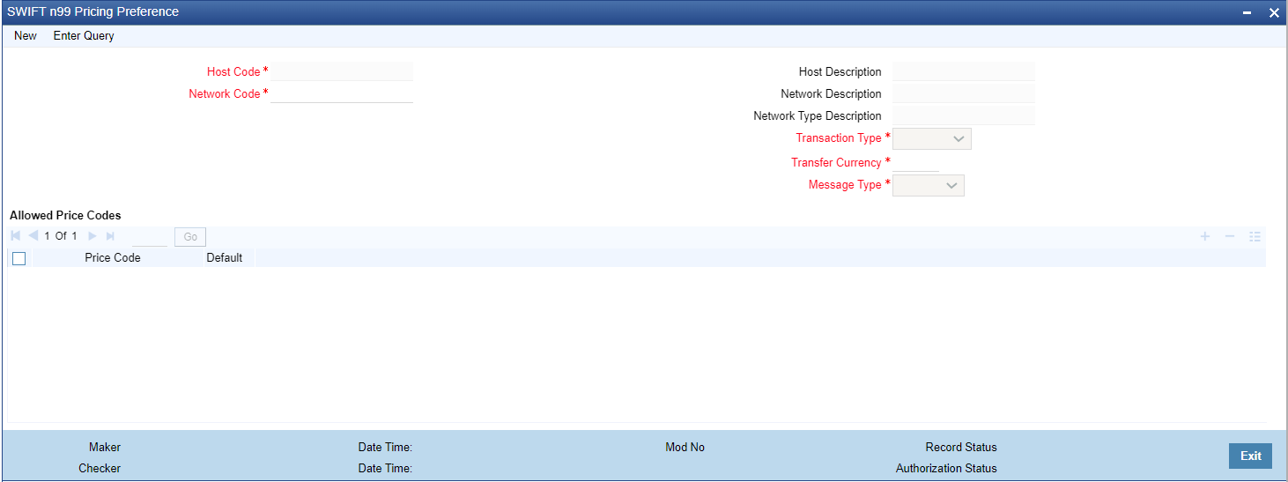The height and width of the screenshot is (482, 1288).
Task: Click the page number box beside Go
Action: pyautogui.click(x=150, y=237)
